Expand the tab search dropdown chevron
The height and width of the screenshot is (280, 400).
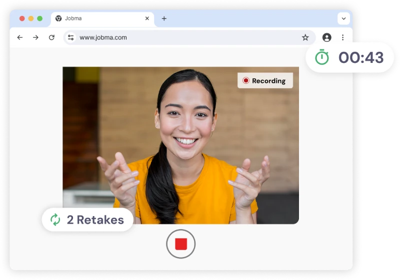pyautogui.click(x=343, y=18)
